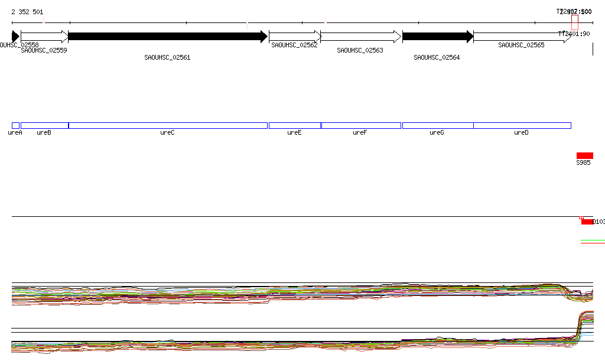The height and width of the screenshot is (361, 605).
Task: Click the ureG blue annotation box
Action: pos(438,125)
